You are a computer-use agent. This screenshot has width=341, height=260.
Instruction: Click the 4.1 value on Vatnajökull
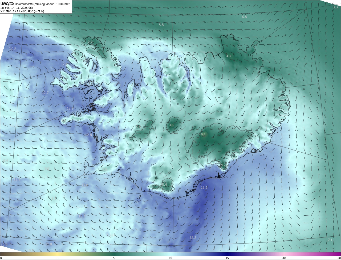point(204,134)
